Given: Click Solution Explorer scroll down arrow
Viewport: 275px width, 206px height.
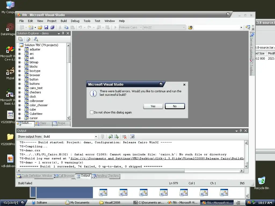Looking at the screenshot, I should click(x=68, y=118).
